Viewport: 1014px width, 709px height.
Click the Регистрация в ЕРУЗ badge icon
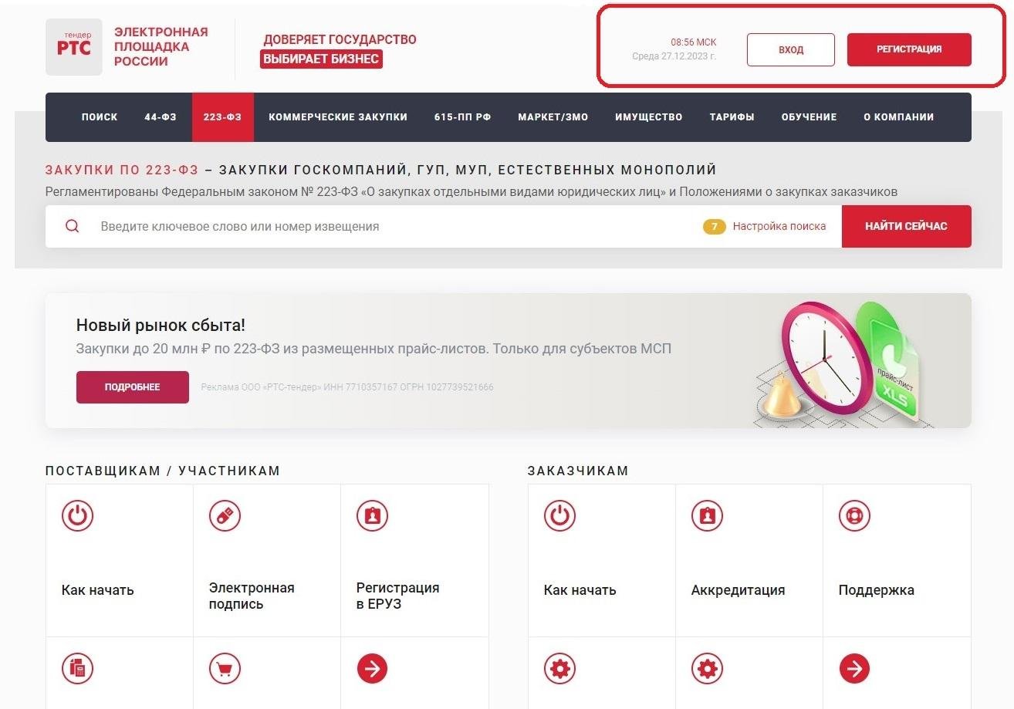372,515
